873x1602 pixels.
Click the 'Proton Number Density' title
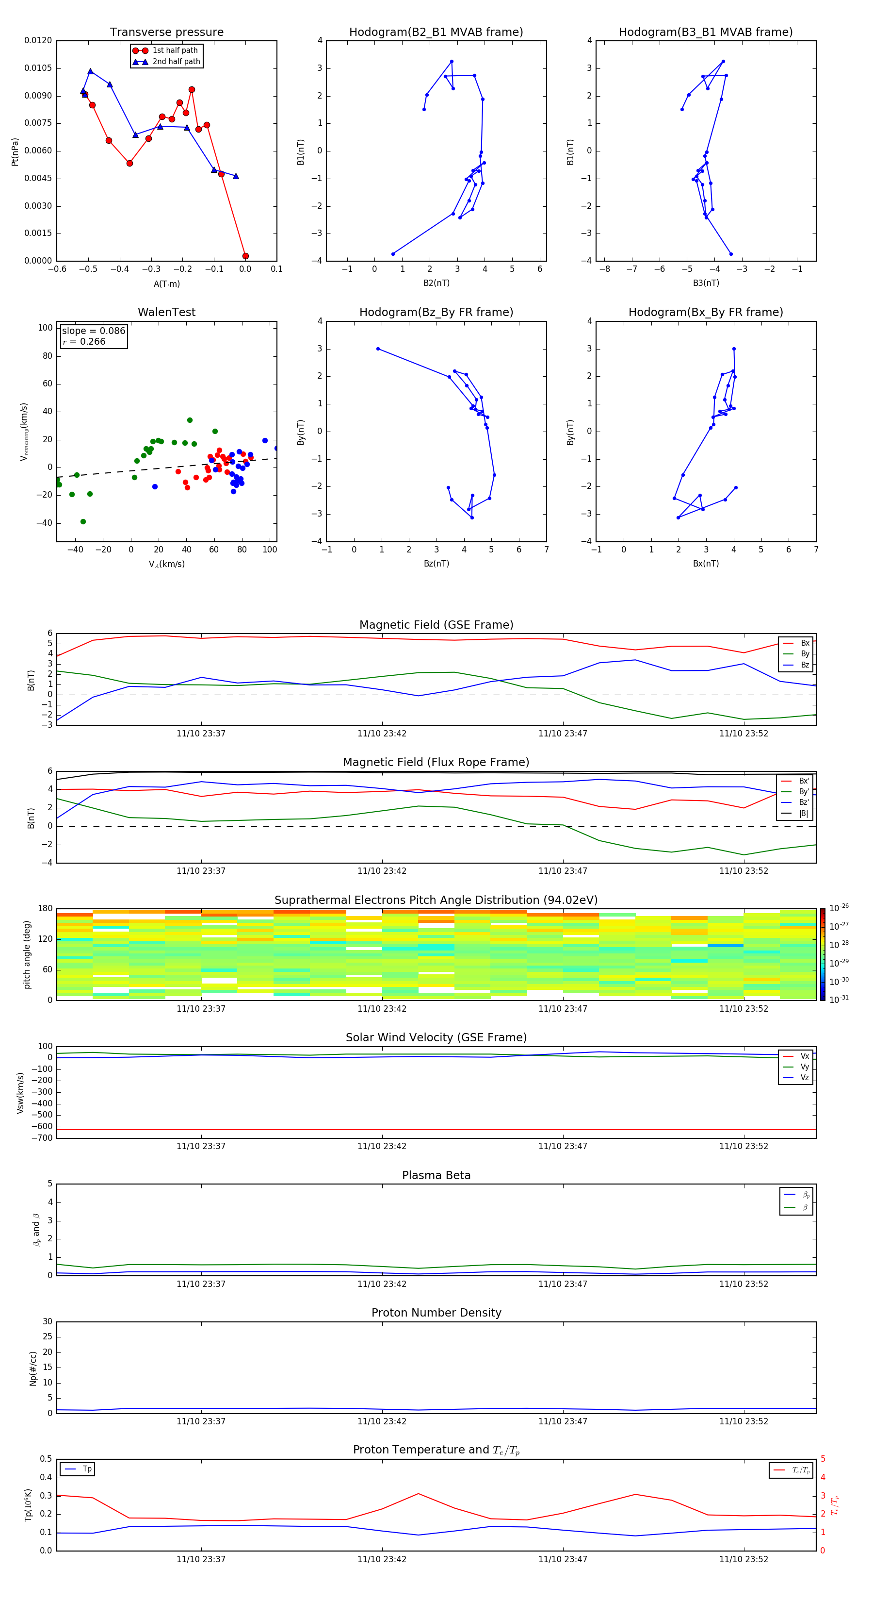pos(436,1313)
